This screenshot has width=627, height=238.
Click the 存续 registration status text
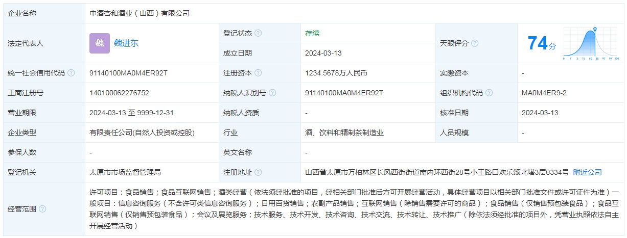click(312, 33)
